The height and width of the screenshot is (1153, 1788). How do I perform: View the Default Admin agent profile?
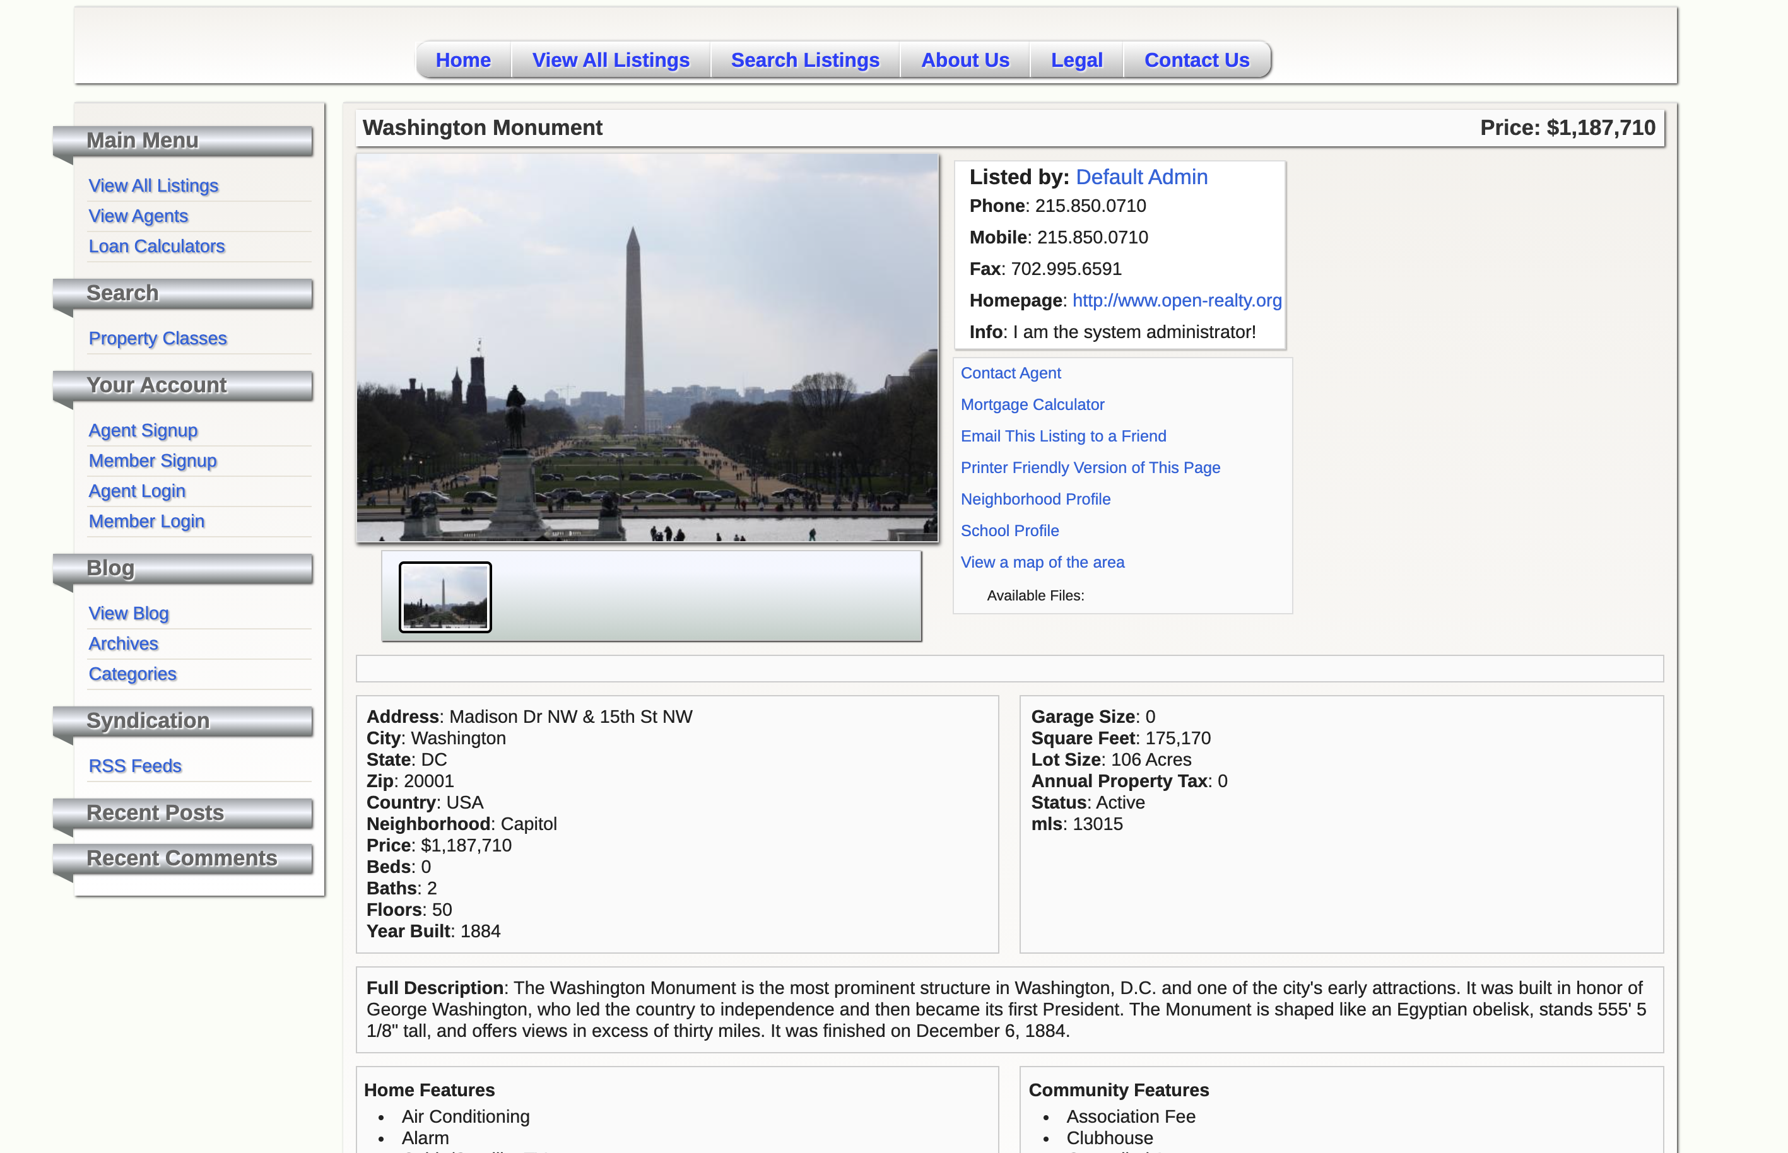pos(1142,177)
